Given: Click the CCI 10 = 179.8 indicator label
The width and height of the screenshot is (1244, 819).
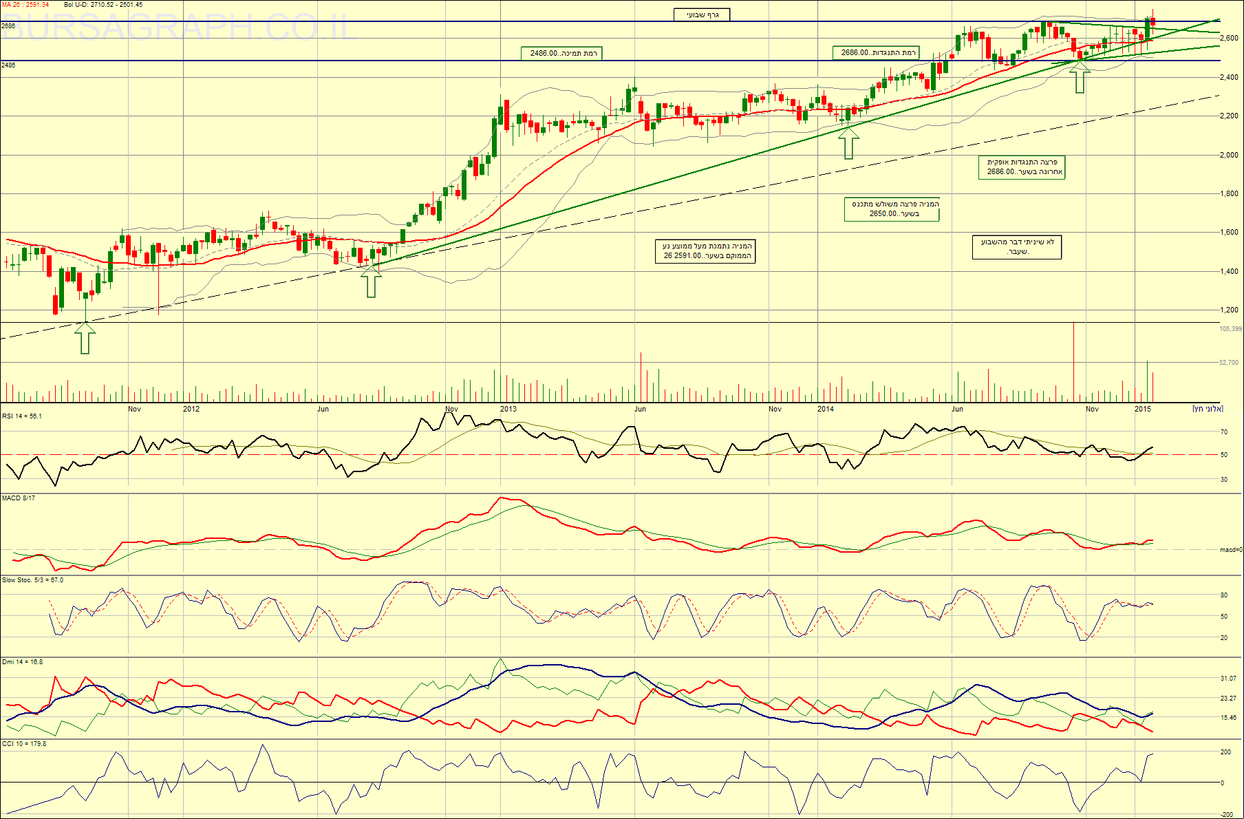Looking at the screenshot, I should point(24,744).
